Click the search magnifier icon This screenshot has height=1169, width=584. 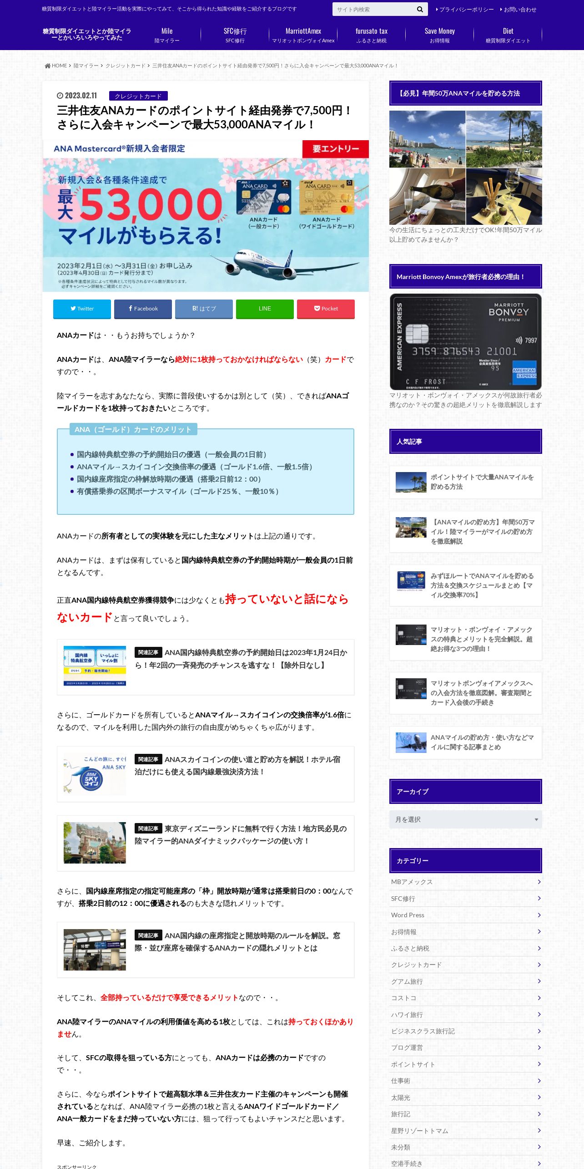pos(419,9)
